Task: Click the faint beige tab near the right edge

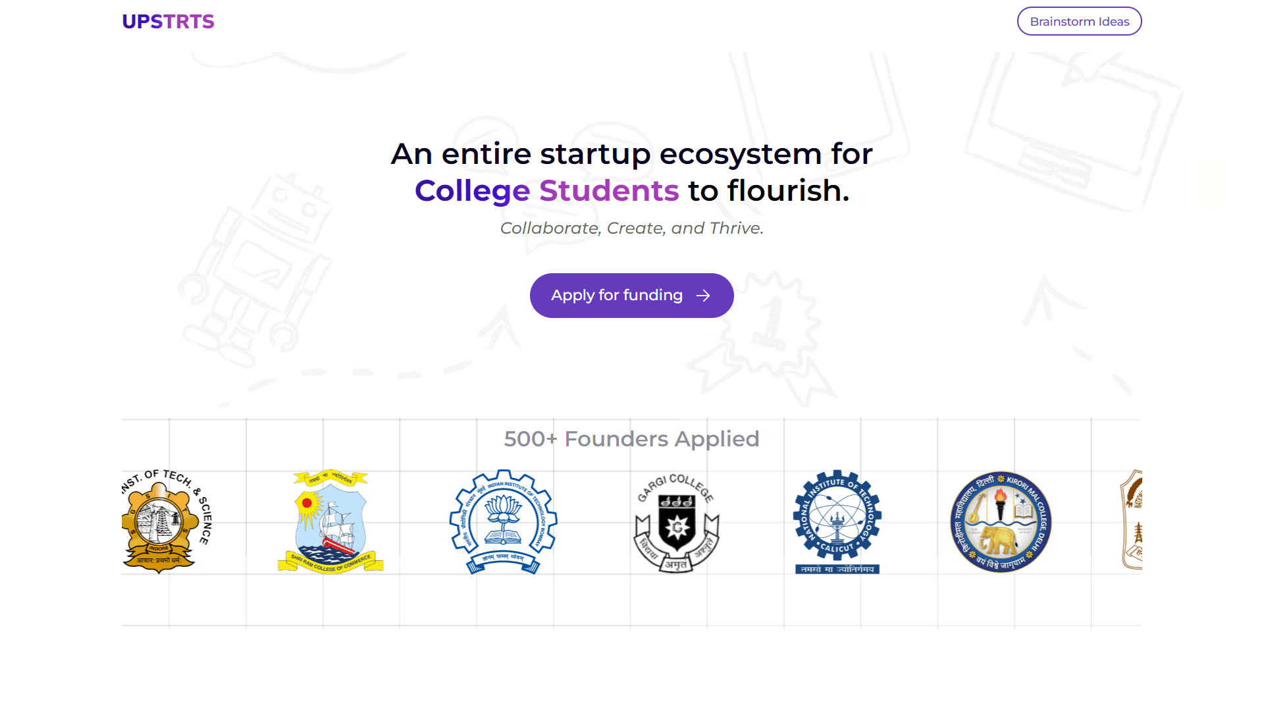Action: click(1211, 182)
